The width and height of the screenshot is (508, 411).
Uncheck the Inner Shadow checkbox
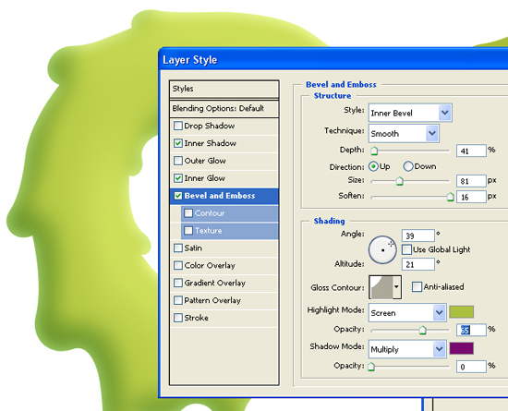pos(178,143)
